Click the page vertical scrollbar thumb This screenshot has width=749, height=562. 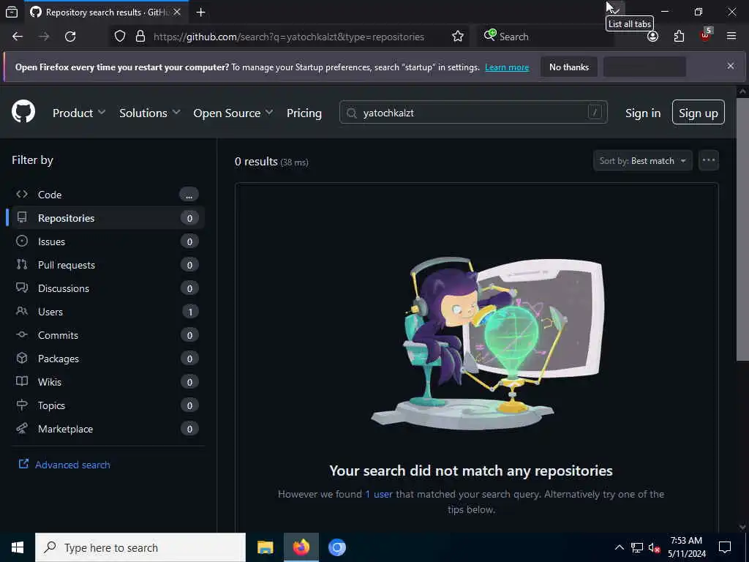742,229
